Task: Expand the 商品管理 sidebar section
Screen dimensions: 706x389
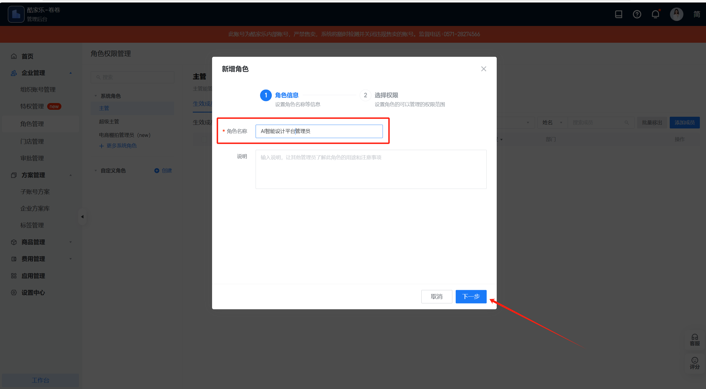Action: pos(71,242)
